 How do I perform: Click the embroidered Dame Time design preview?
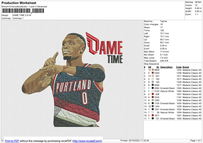coord(72,79)
